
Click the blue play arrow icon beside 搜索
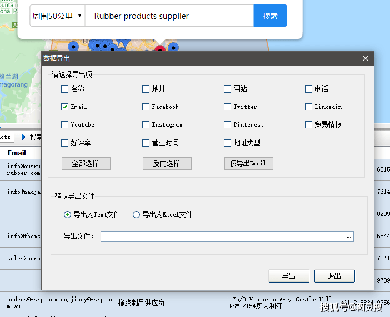23,137
